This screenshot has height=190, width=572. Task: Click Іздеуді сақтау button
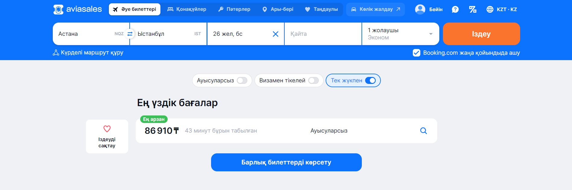[x=107, y=136]
